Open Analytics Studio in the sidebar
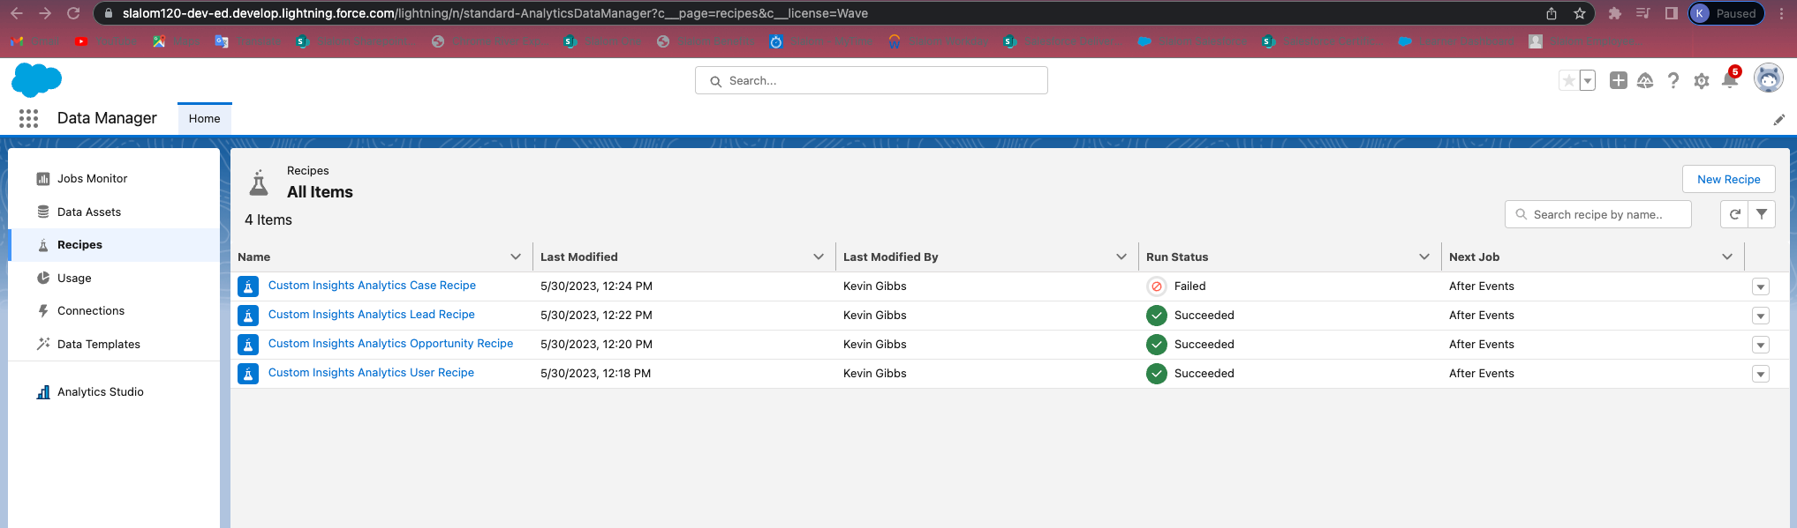The width and height of the screenshot is (1797, 528). 114,392
